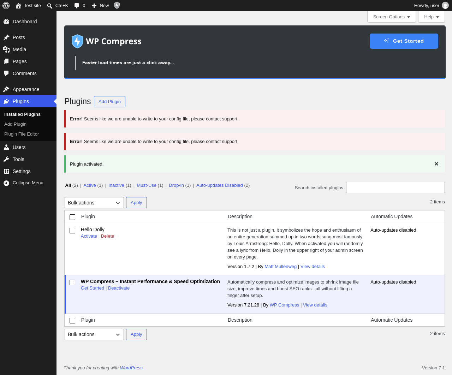Open the comments bubble in admin bar
Image resolution: width=452 pixels, height=375 pixels.
pos(77,6)
